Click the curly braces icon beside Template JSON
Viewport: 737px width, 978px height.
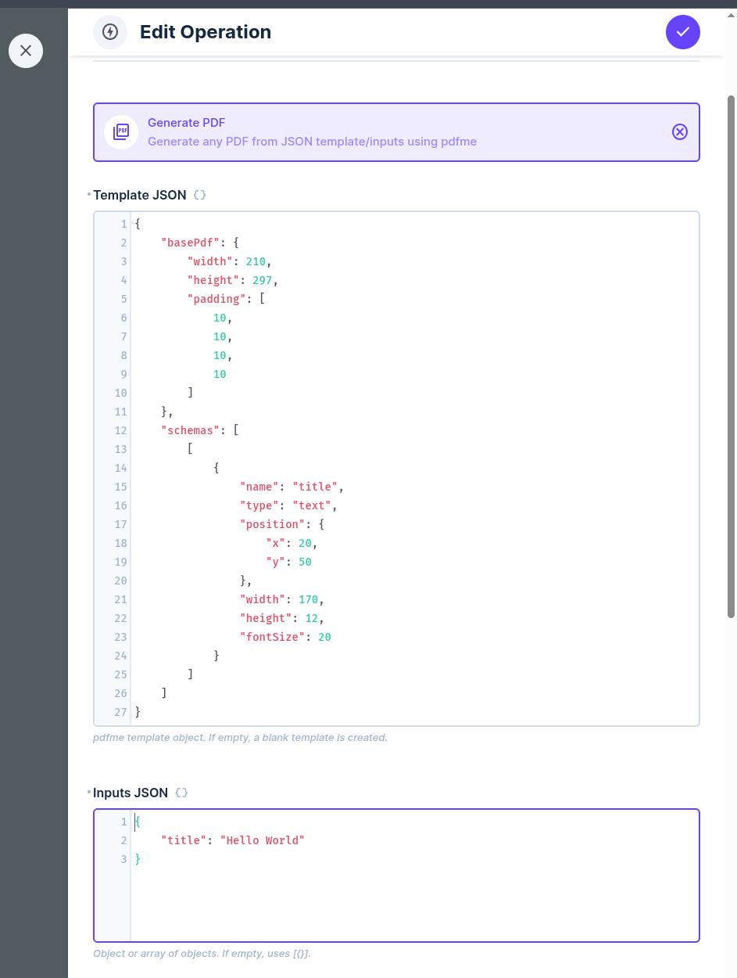199,195
